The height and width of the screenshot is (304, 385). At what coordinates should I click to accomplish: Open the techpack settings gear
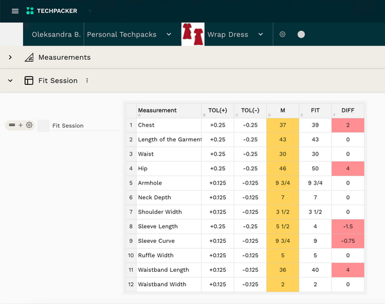pos(282,34)
